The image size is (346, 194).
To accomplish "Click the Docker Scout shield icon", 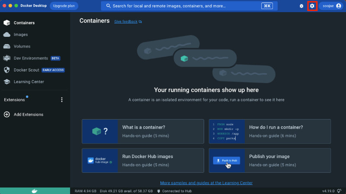I will (7, 70).
